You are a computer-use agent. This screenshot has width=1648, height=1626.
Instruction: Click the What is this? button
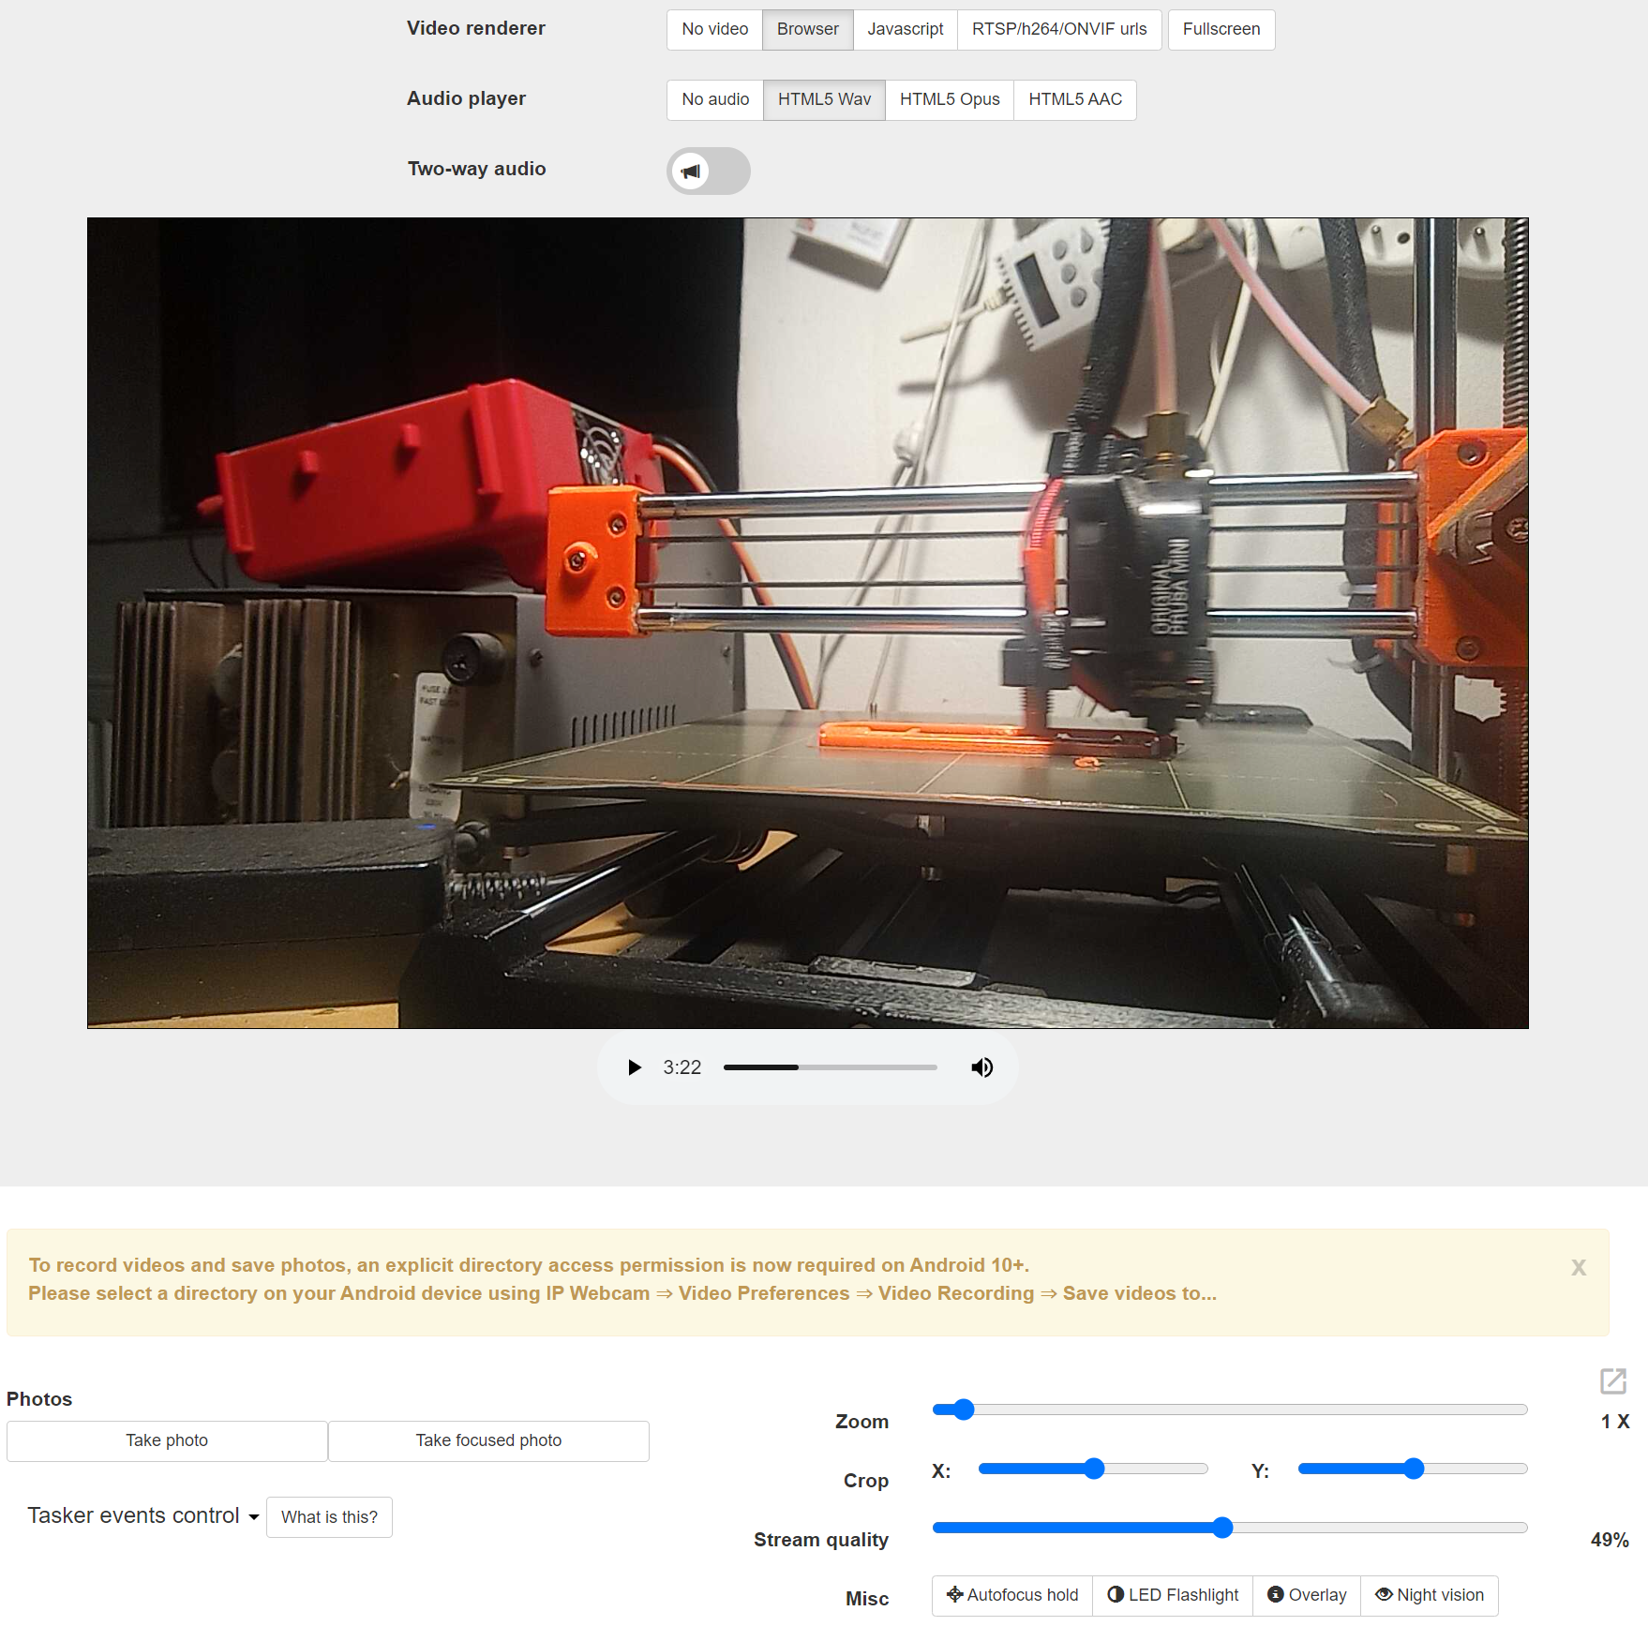coord(329,1517)
